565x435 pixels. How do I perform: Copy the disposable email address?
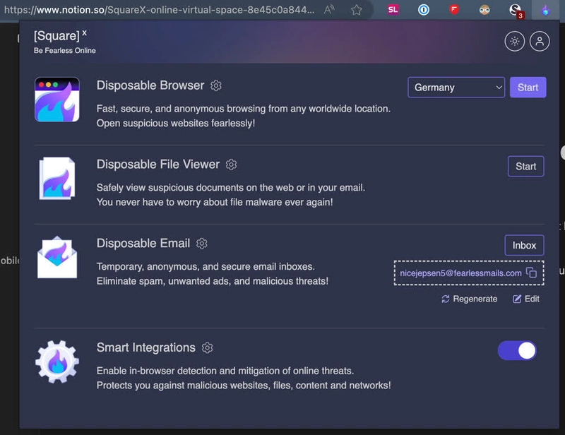[532, 273]
